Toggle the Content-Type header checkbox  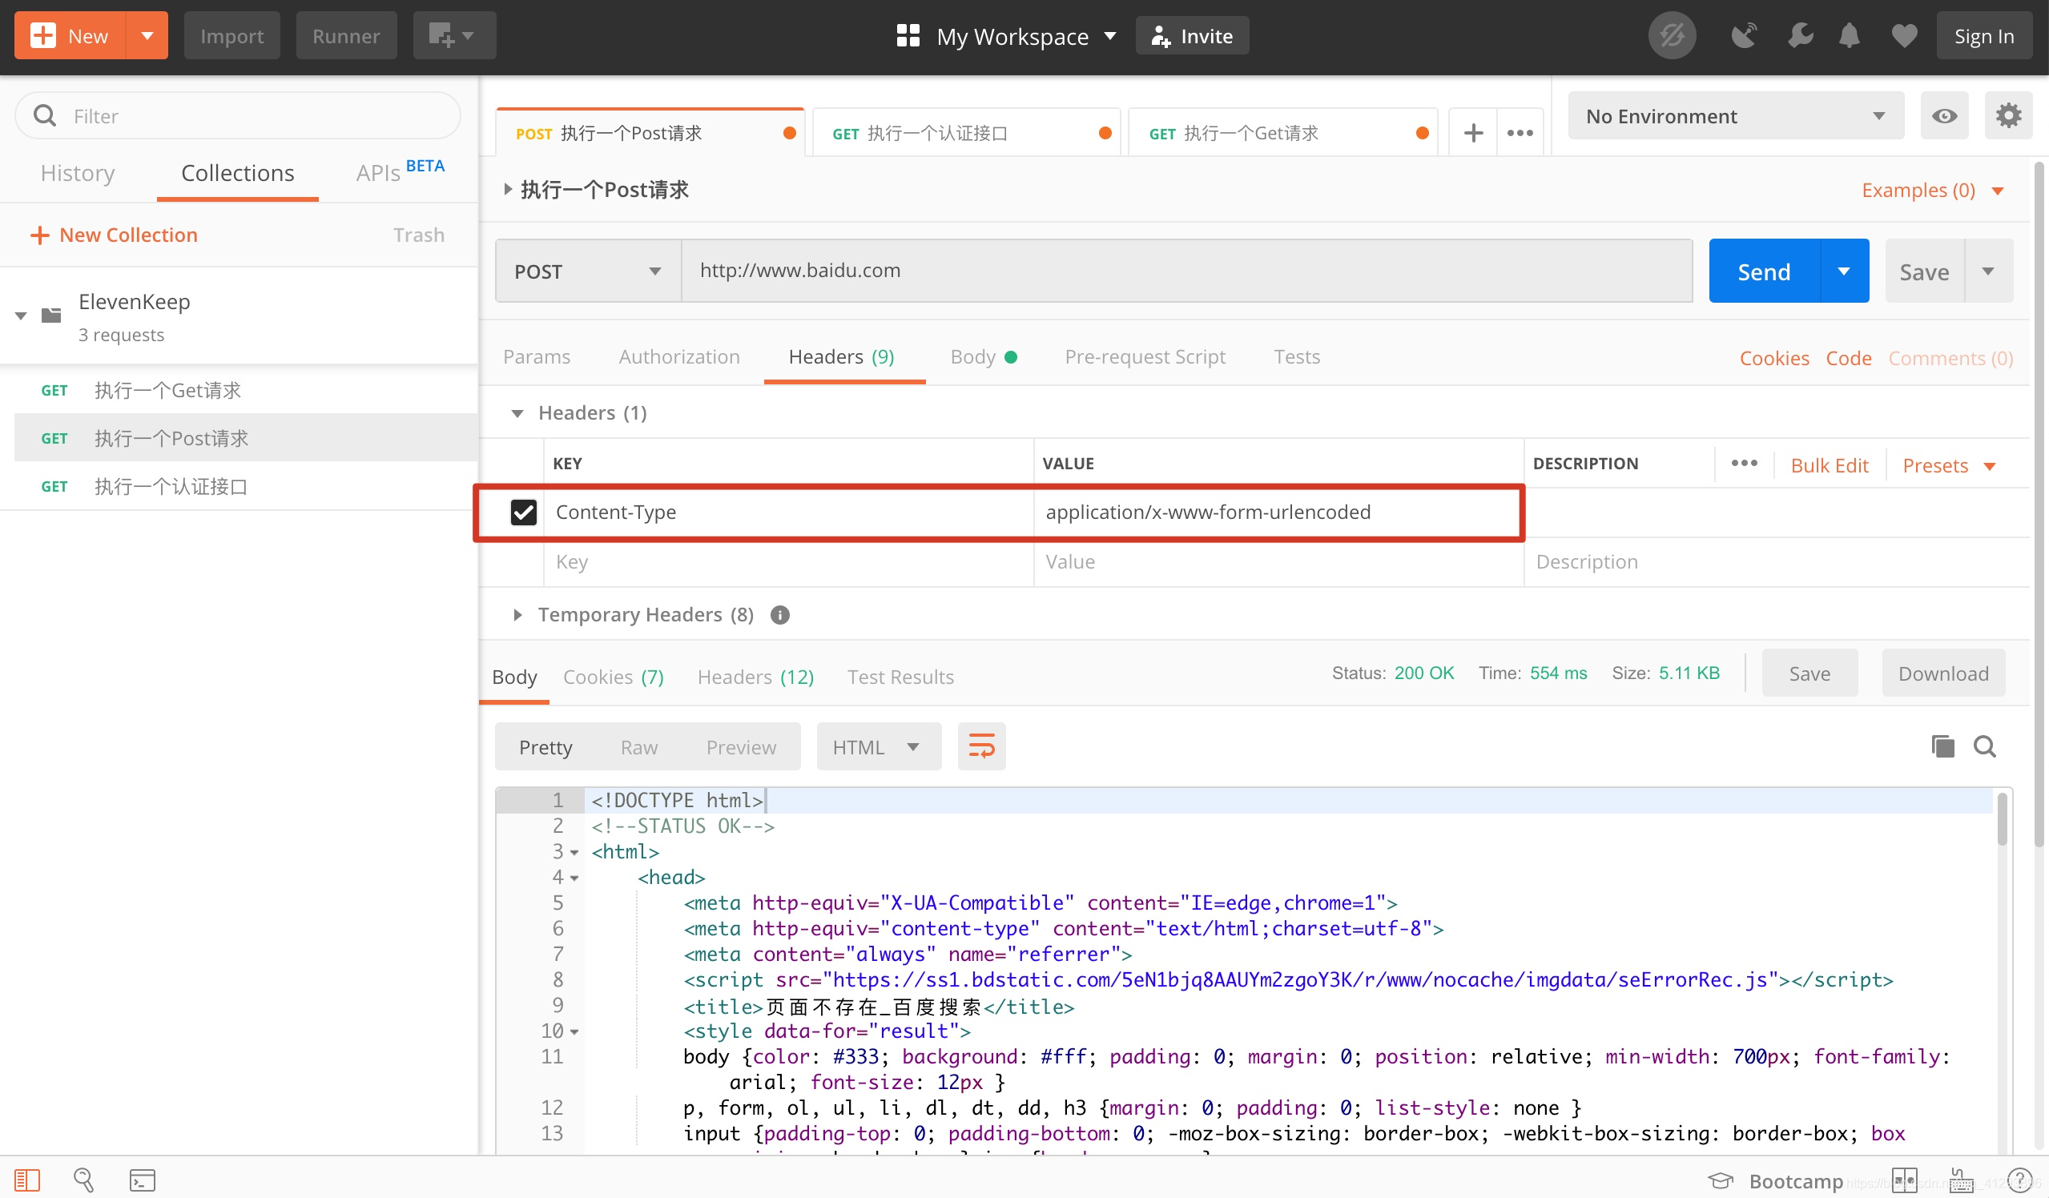[x=523, y=511]
